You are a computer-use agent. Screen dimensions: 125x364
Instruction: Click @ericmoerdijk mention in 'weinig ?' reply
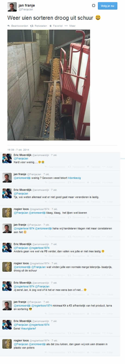[x=23, y=178]
